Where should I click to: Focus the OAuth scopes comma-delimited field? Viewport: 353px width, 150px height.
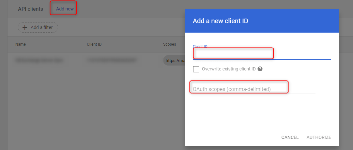click(254, 89)
